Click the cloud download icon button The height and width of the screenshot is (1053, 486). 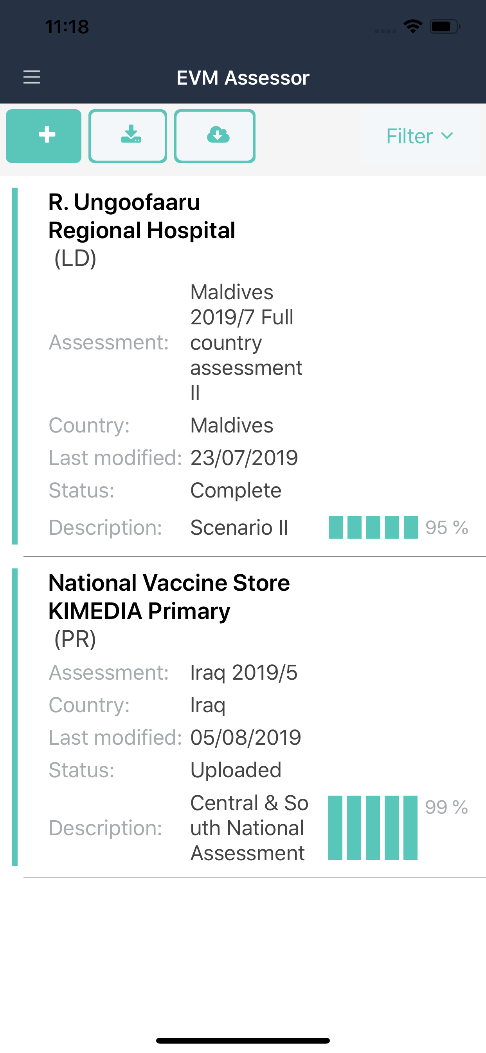[215, 136]
